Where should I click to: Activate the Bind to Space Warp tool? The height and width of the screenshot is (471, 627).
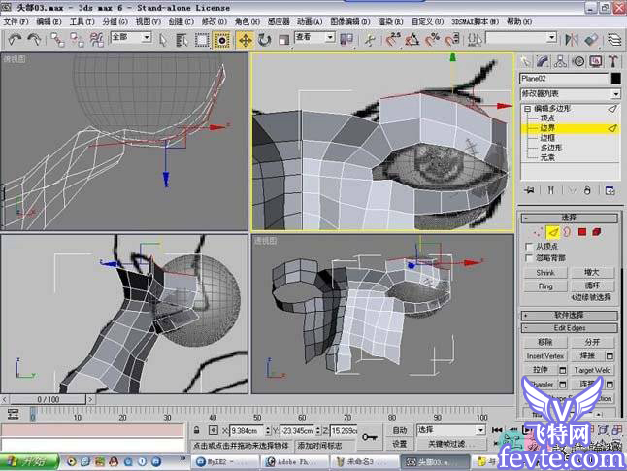(x=96, y=40)
